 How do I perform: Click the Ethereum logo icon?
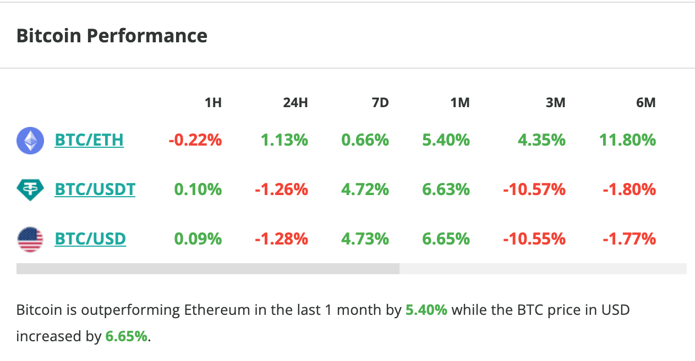30,140
